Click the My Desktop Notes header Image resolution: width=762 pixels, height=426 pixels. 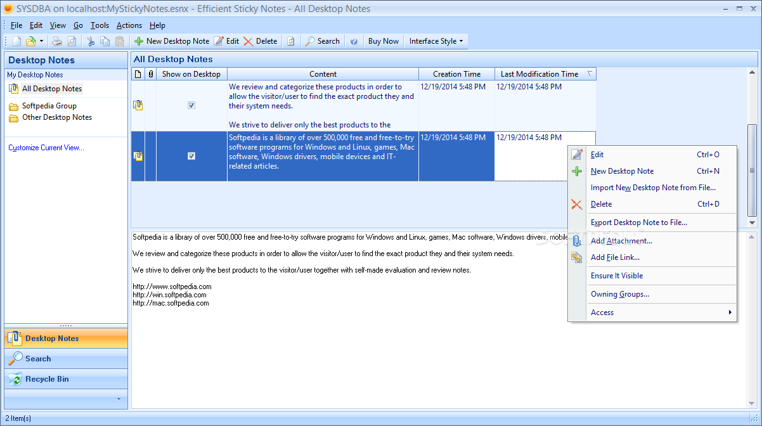(66, 75)
